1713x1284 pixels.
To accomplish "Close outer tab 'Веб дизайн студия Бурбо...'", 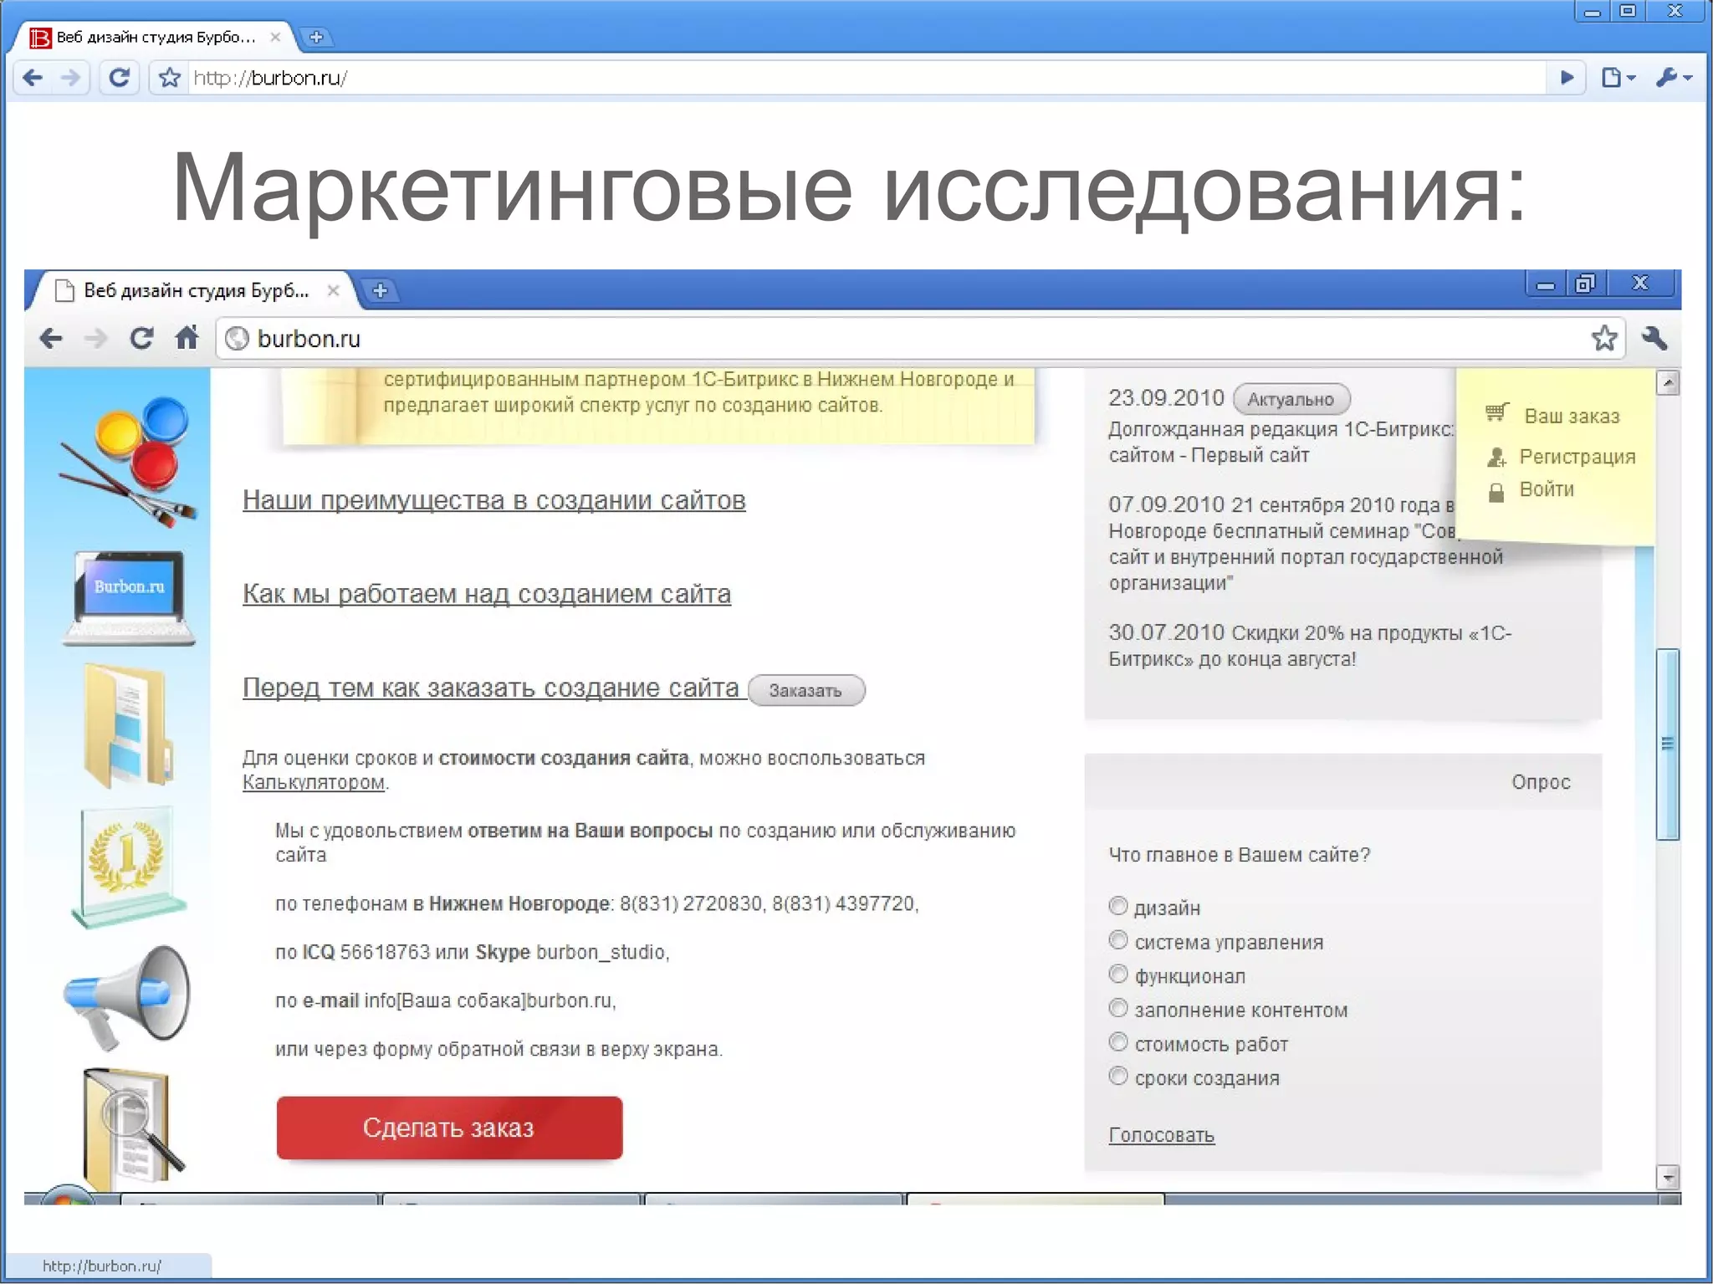I will [x=275, y=37].
